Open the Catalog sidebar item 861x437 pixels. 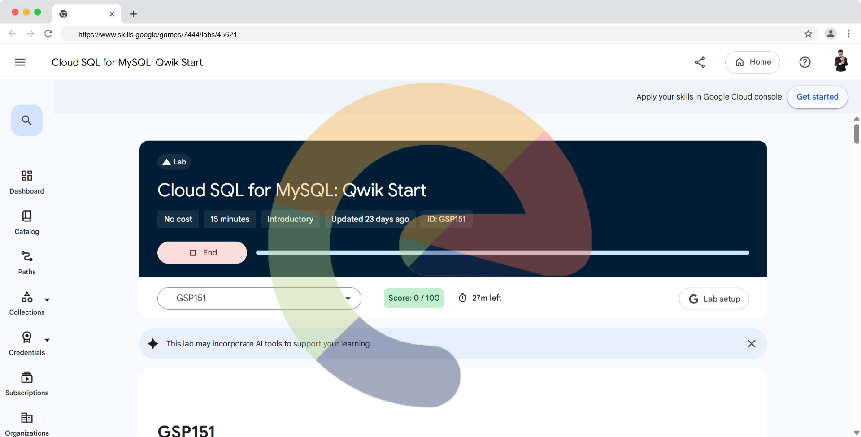pyautogui.click(x=27, y=222)
